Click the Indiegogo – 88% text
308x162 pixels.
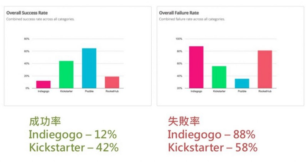(211, 135)
